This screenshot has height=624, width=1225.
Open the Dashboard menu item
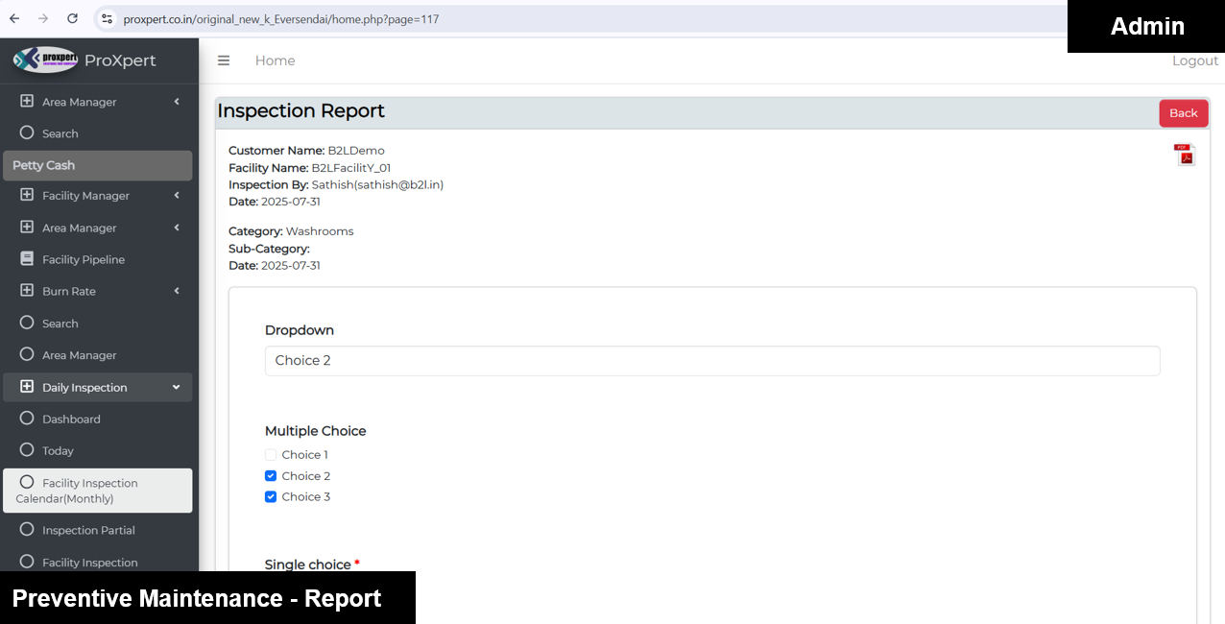[x=71, y=420]
